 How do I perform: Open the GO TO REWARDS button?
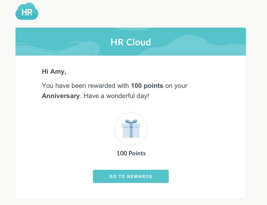[x=131, y=176]
